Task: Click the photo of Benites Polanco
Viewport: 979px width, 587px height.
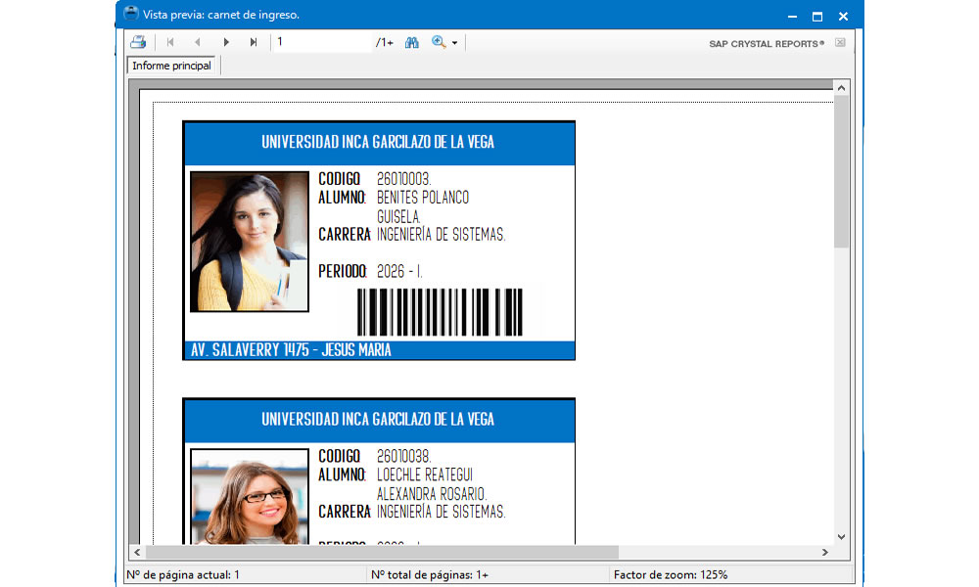Action: (249, 242)
